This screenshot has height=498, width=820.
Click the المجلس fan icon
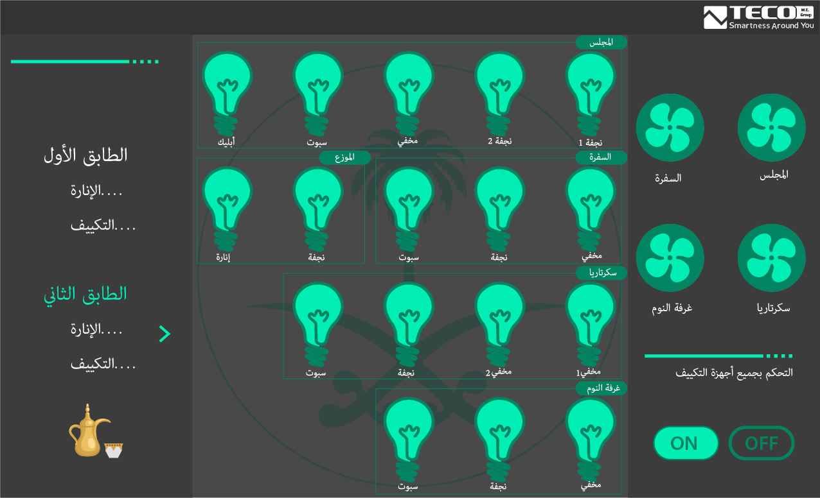point(771,128)
